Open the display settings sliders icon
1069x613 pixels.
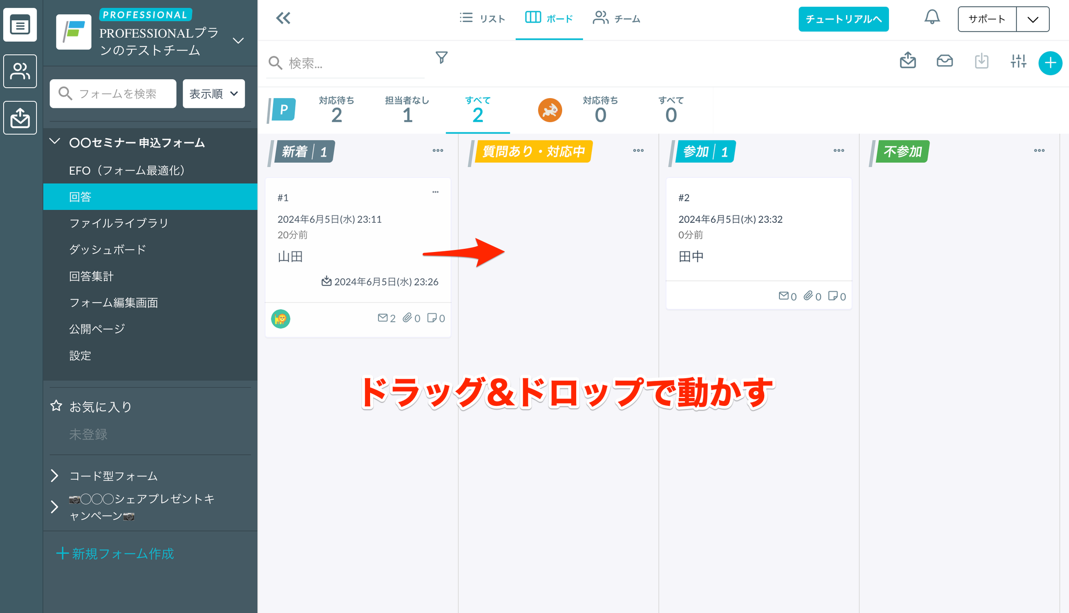point(1018,62)
